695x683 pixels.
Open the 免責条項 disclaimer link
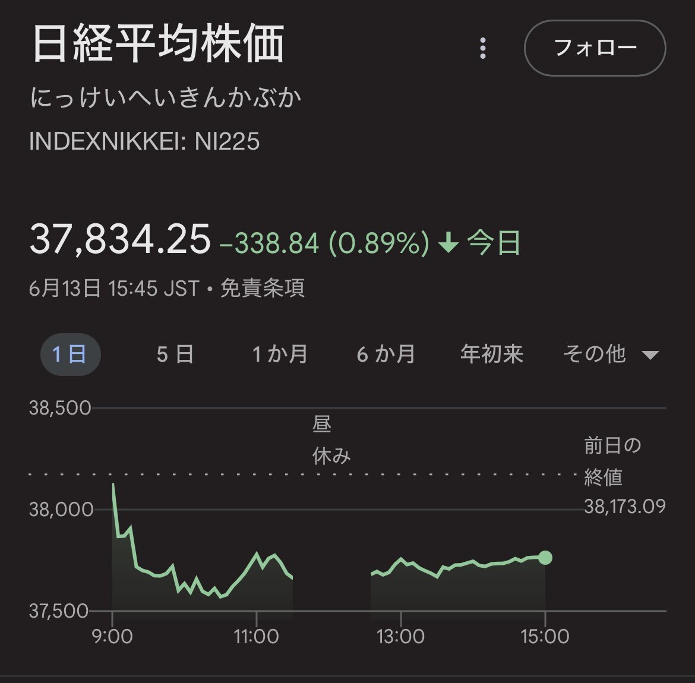coord(262,289)
